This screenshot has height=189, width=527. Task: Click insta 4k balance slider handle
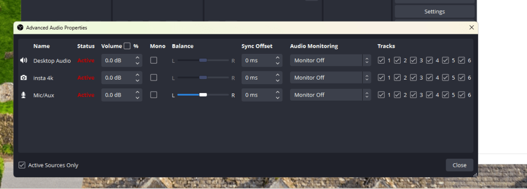[x=203, y=78]
